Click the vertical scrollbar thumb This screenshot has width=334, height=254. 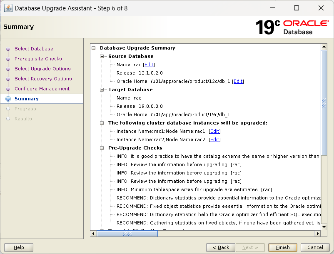(324, 103)
